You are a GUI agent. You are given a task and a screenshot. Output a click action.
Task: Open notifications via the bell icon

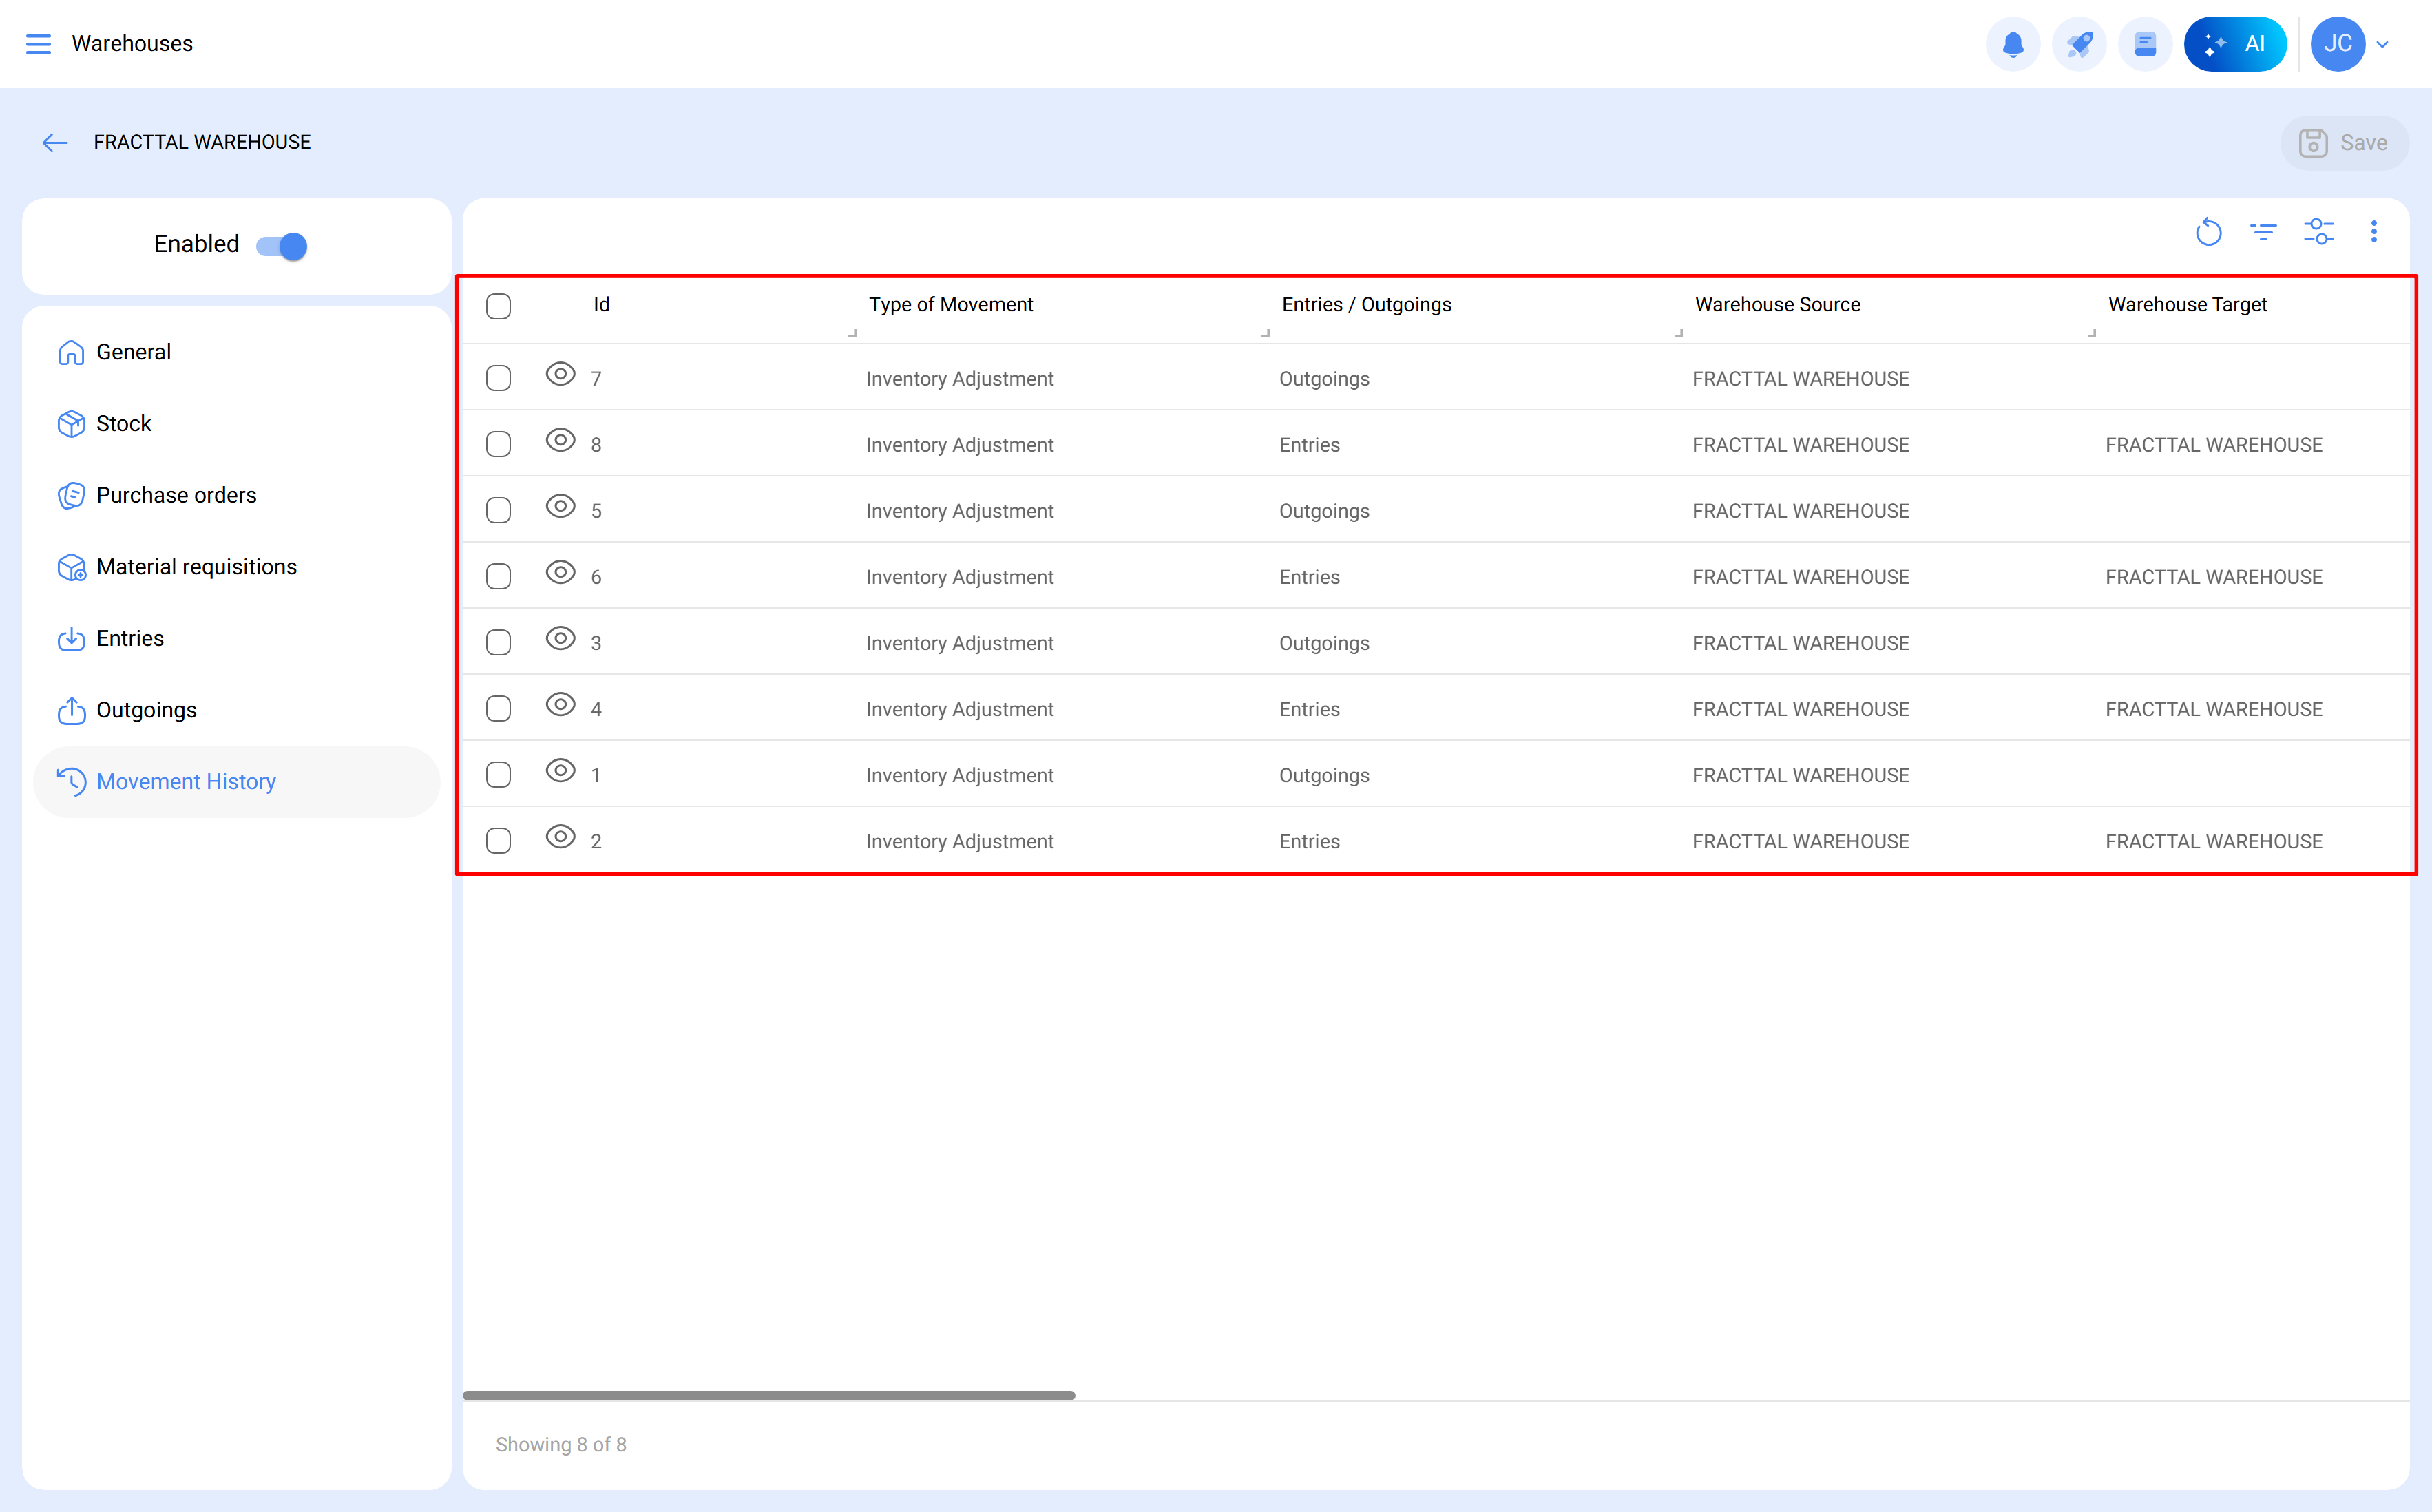(2013, 43)
